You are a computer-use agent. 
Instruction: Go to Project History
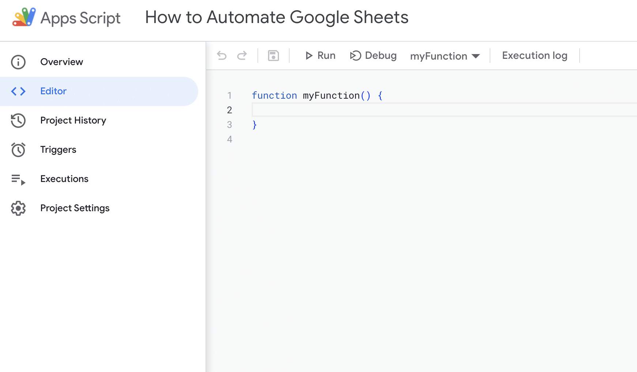coord(99,121)
